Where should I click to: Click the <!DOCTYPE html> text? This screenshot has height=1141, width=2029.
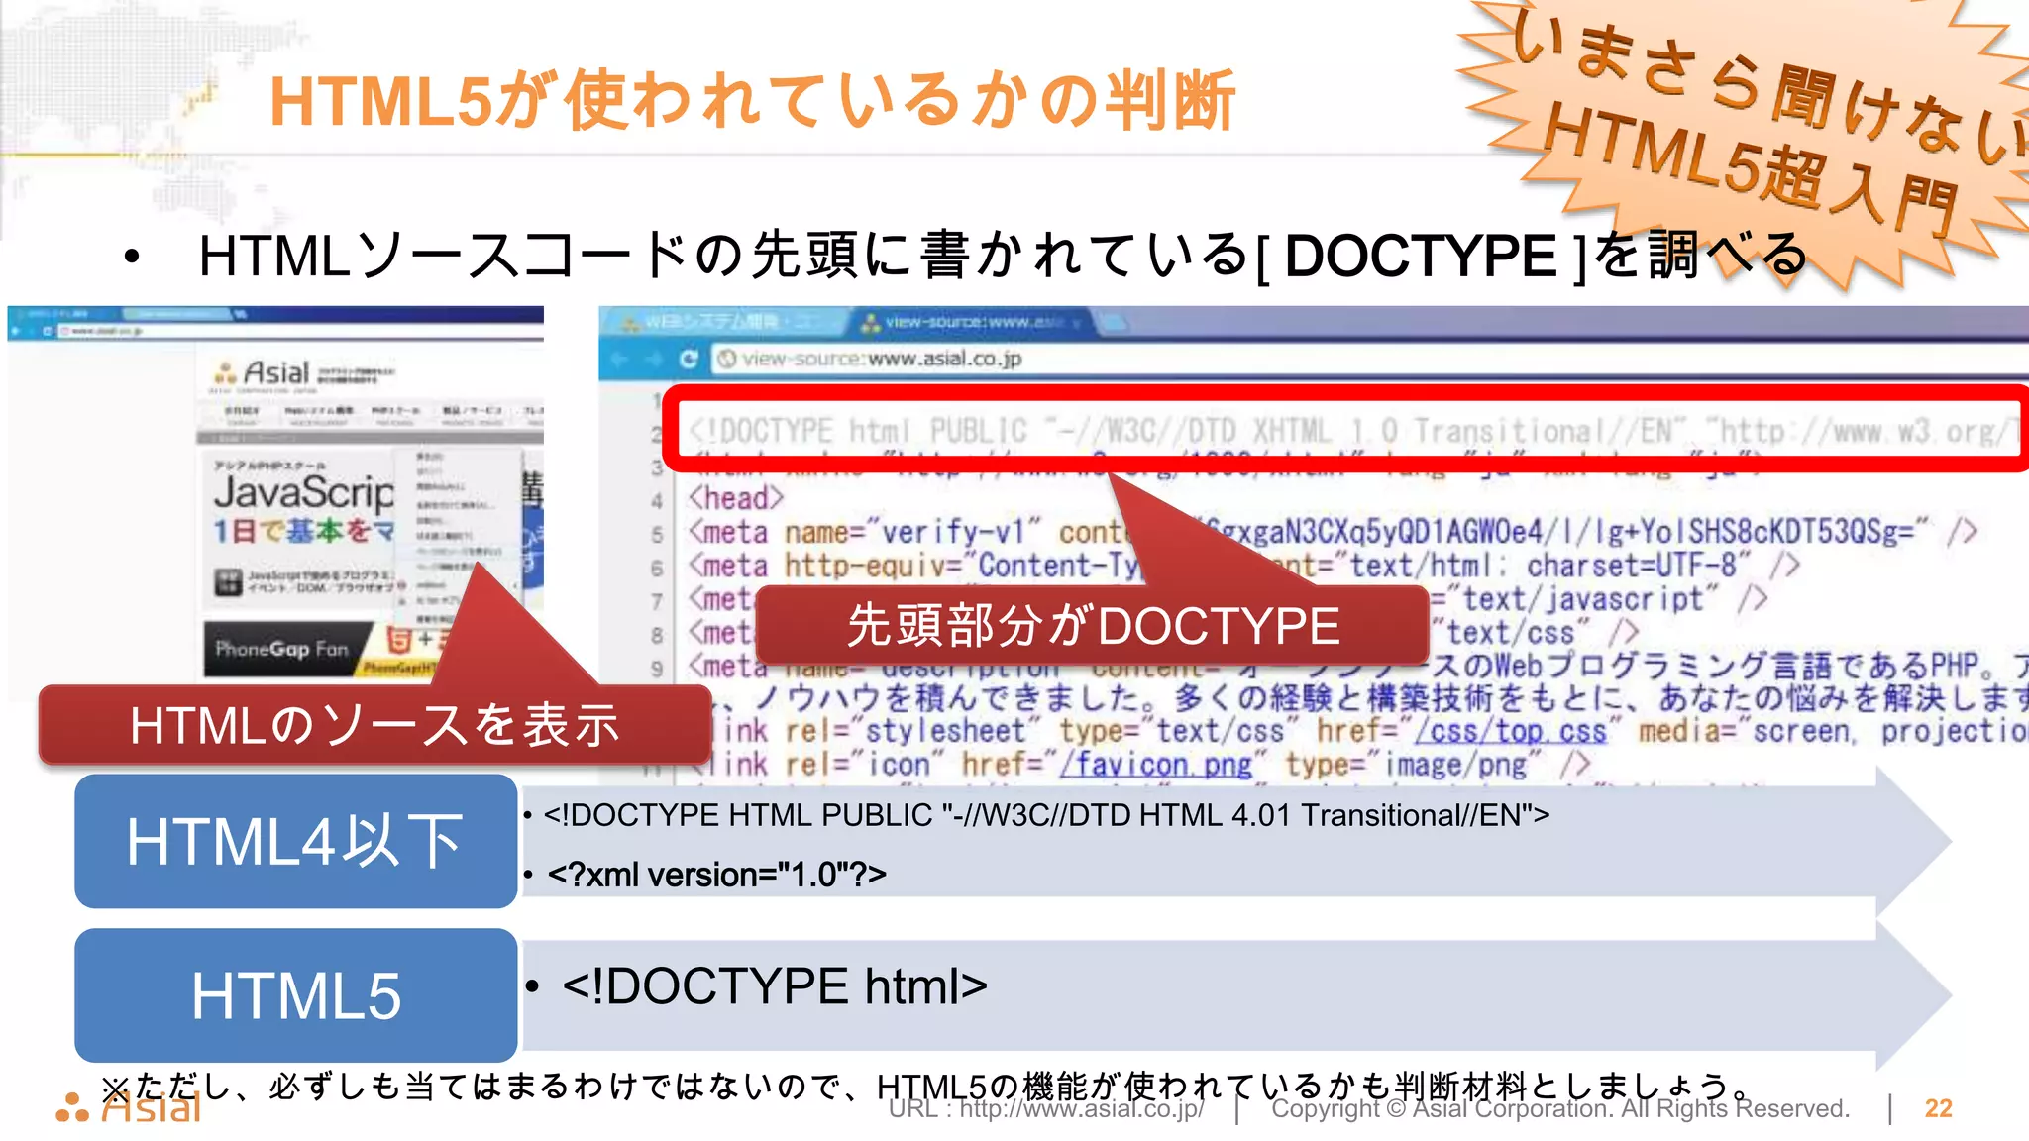click(775, 986)
